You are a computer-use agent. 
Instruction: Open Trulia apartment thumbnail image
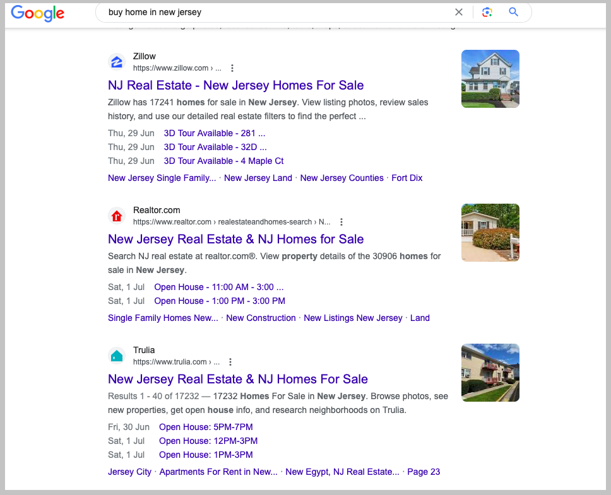490,373
